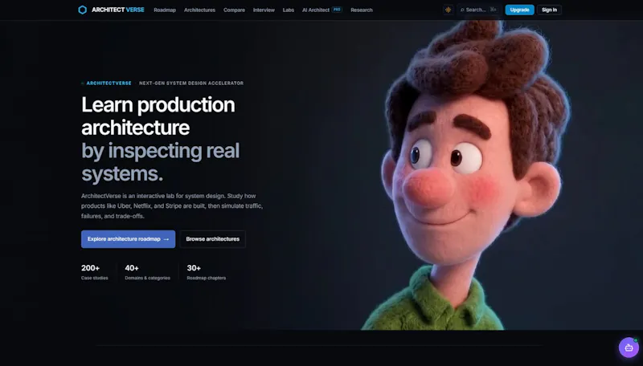Open the purple chatbot assistant bubble
The height and width of the screenshot is (366, 643).
(629, 348)
